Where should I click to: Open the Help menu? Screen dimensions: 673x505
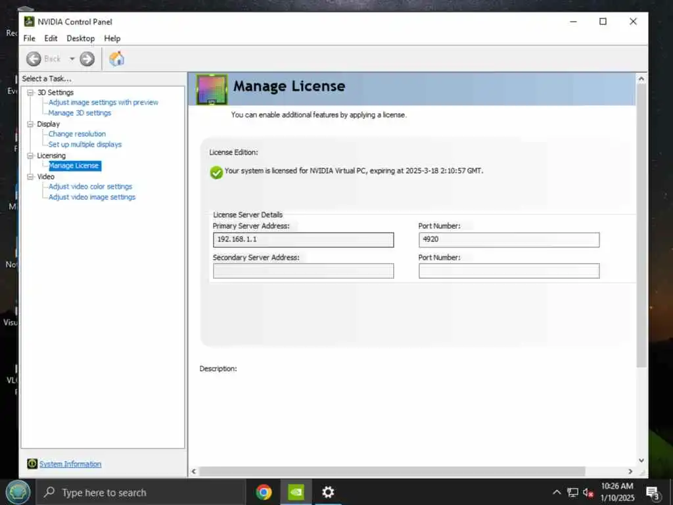pos(112,38)
